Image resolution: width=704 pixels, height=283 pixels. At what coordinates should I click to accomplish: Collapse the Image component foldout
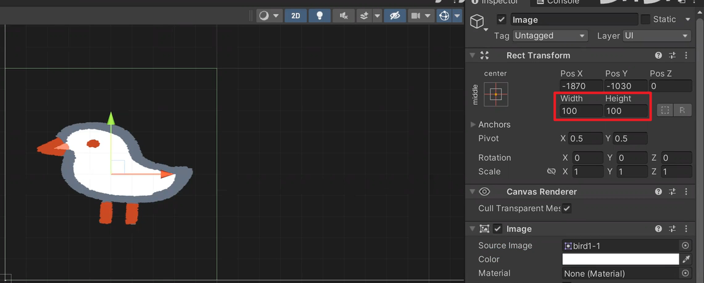pos(472,229)
